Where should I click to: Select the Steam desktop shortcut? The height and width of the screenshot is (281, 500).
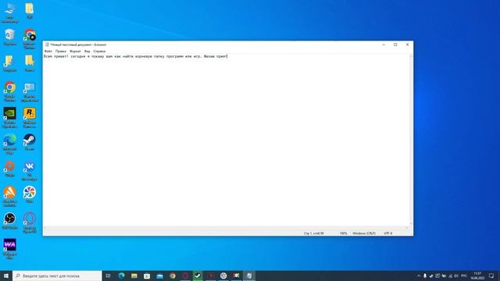tap(30, 142)
